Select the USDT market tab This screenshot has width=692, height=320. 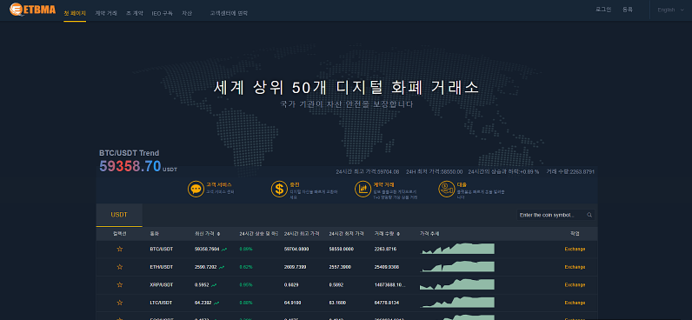(119, 215)
